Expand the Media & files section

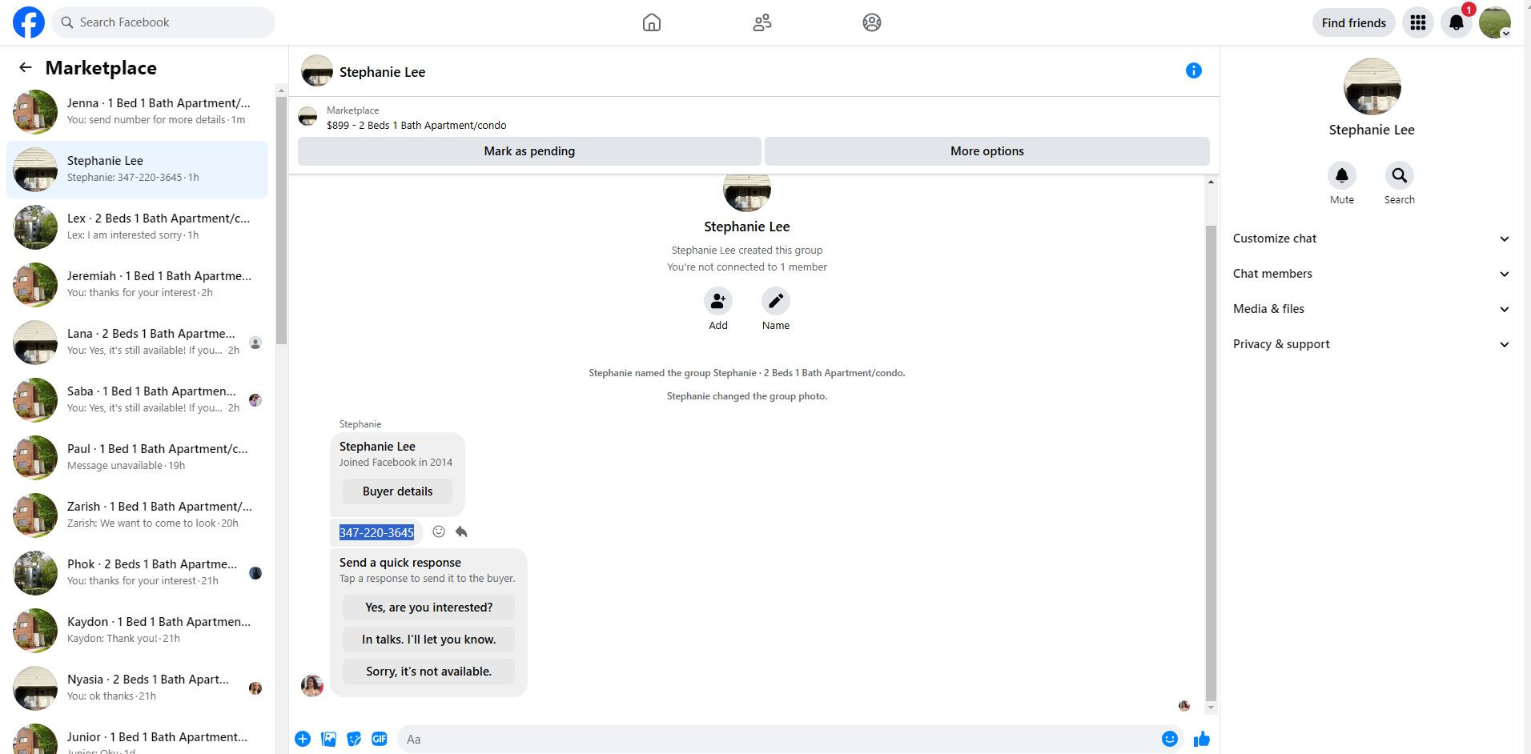pyautogui.click(x=1371, y=309)
